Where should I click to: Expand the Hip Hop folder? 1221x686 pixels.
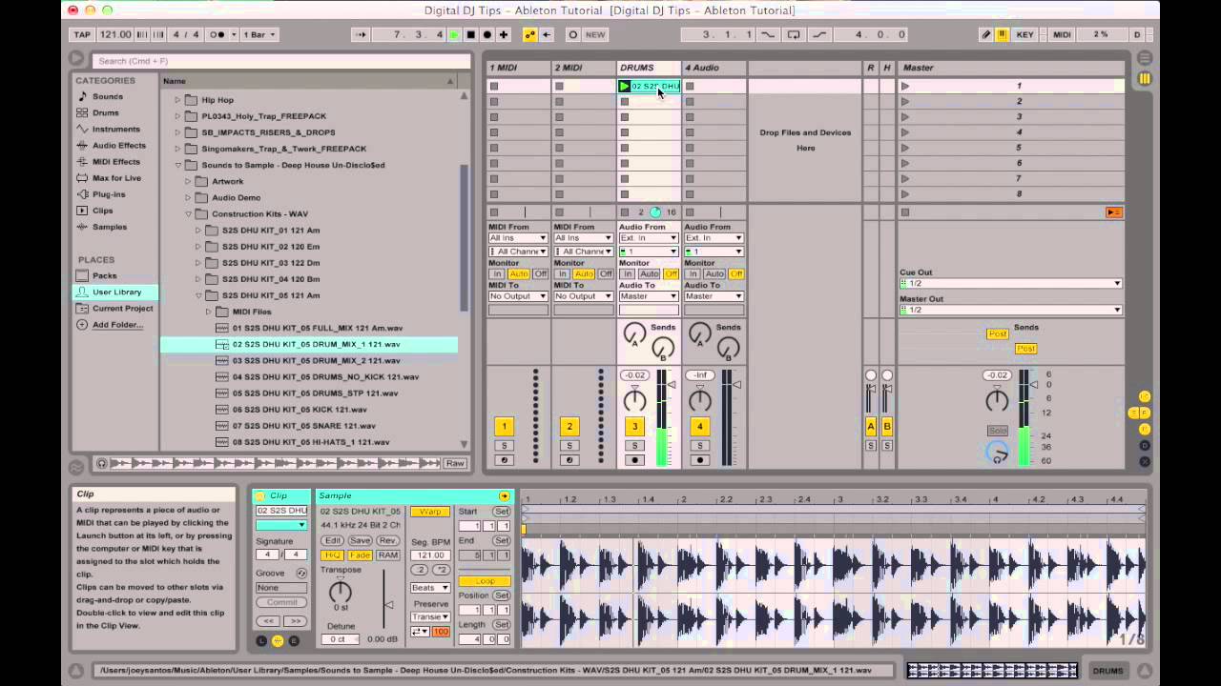point(177,100)
